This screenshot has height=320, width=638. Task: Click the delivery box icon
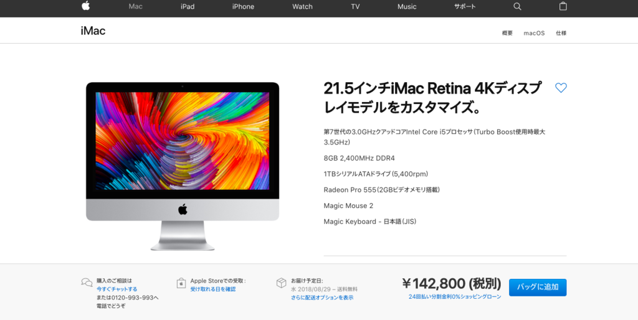coord(281,283)
